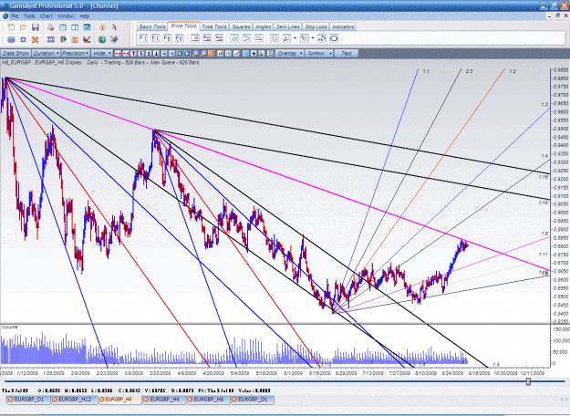Open the Chart menu
570x416 pixels.
click(x=47, y=16)
